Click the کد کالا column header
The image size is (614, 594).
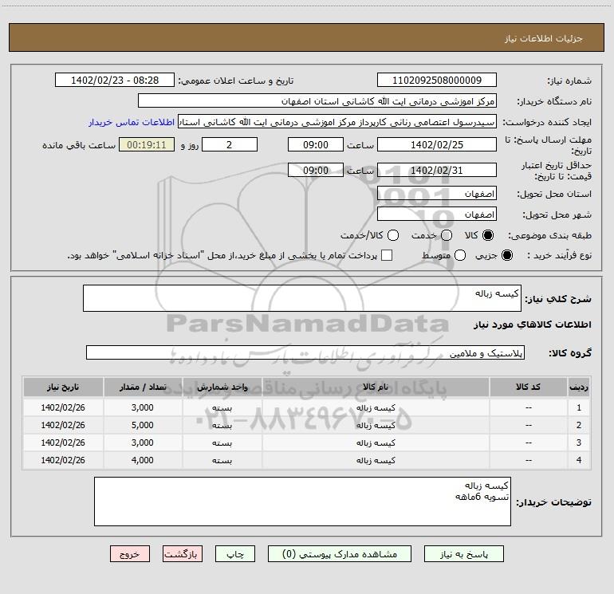pos(528,387)
